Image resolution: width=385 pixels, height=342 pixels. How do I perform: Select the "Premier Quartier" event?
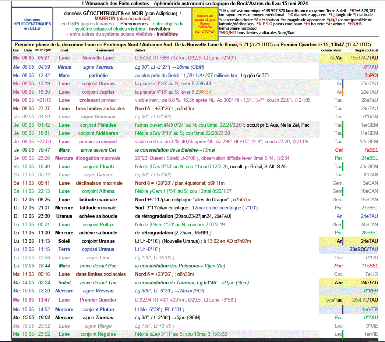point(98,300)
